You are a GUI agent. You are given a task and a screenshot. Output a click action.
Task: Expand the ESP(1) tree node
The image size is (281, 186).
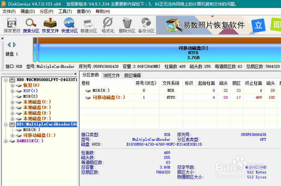pyautogui.click(x=12, y=91)
